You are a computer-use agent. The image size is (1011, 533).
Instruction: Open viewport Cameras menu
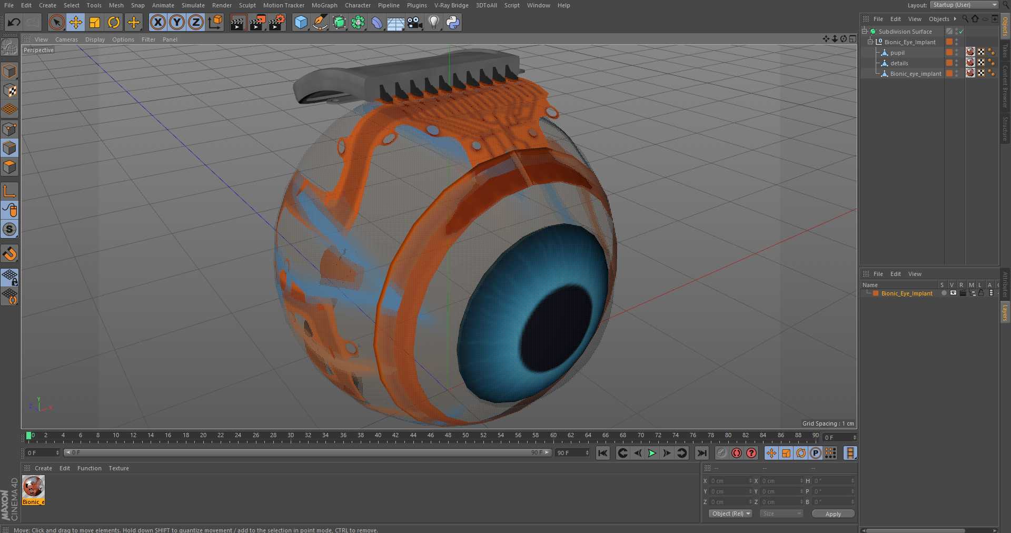pos(66,40)
